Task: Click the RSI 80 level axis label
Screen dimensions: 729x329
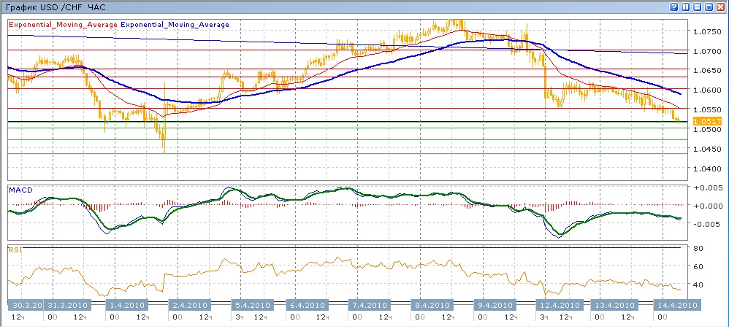Action: pyautogui.click(x=698, y=249)
